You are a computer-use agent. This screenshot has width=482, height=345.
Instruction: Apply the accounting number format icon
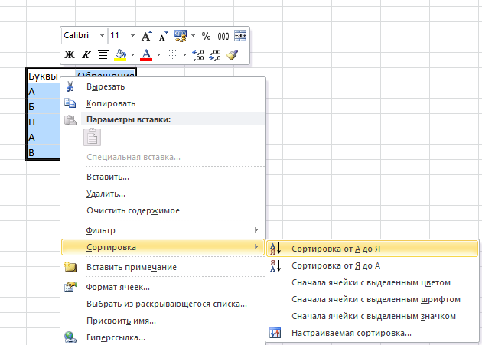pyautogui.click(x=181, y=36)
